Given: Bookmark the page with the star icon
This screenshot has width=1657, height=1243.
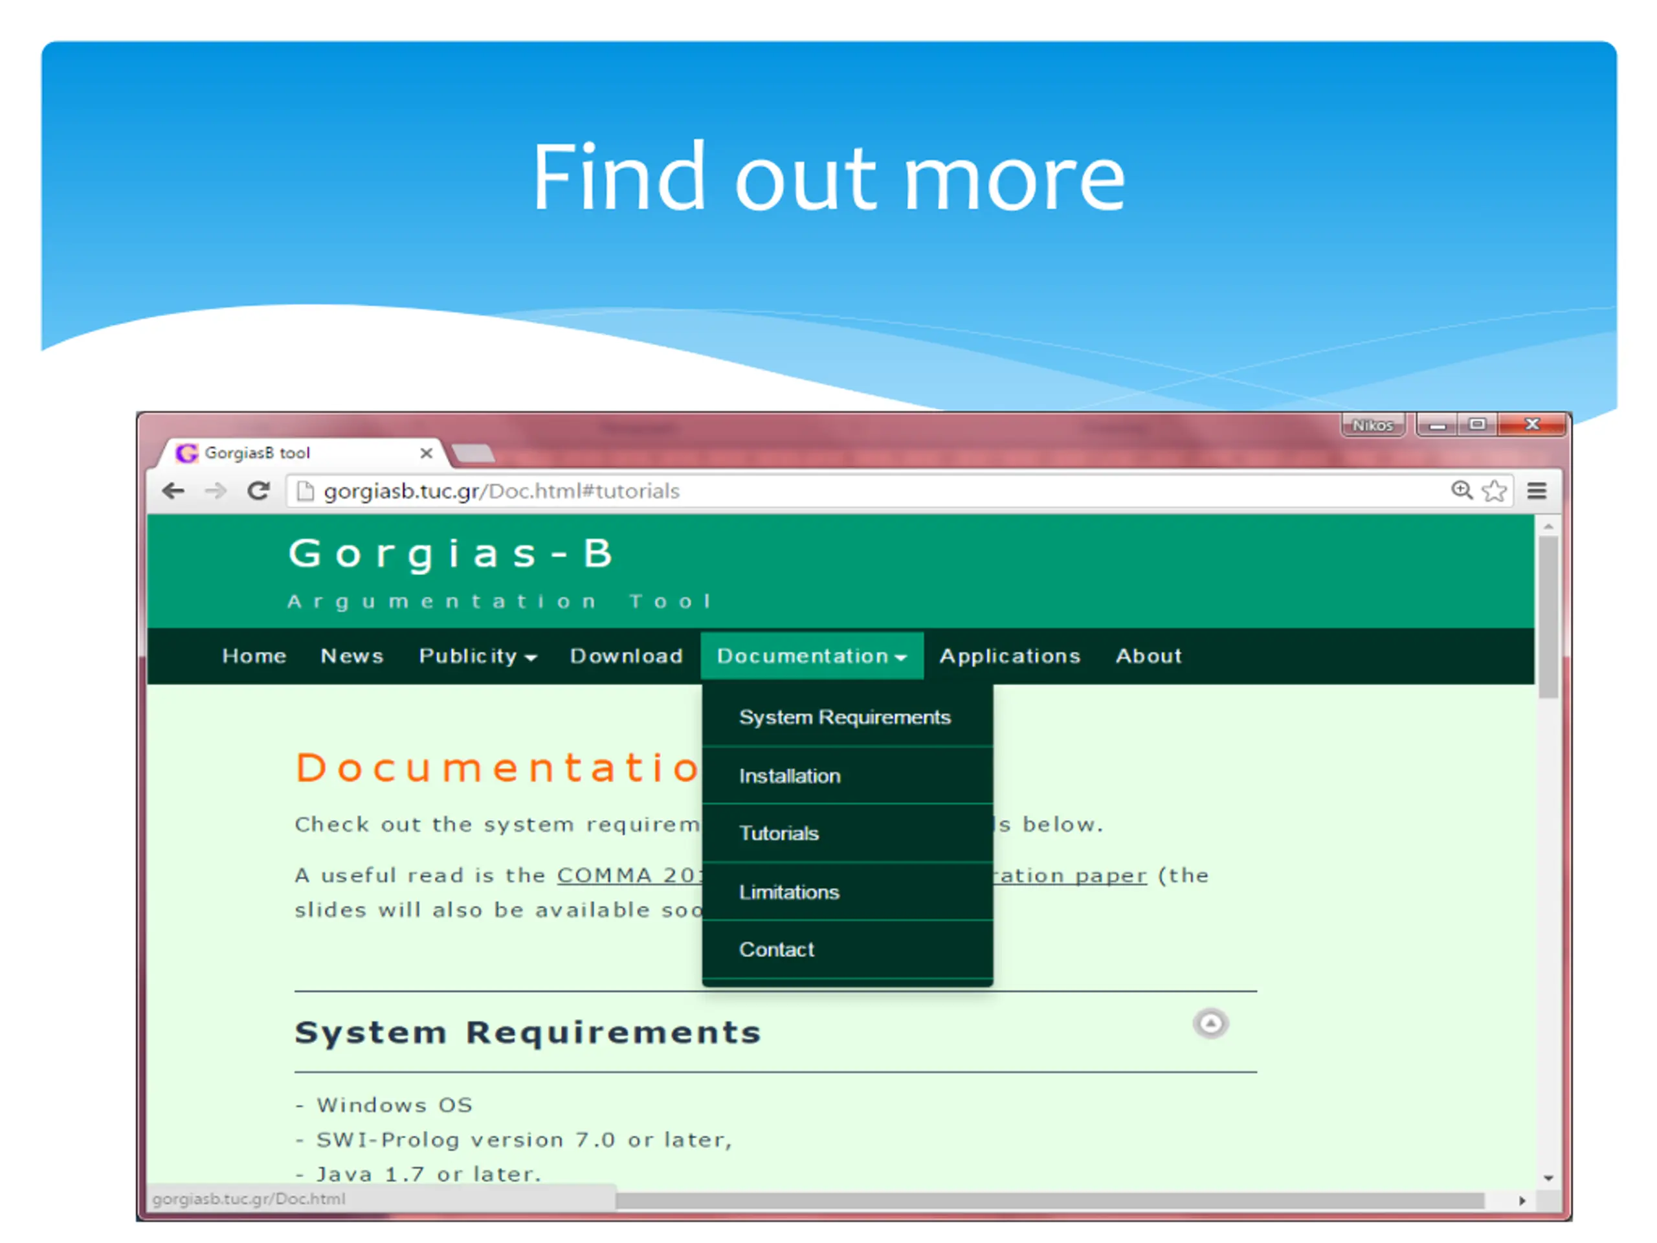Looking at the screenshot, I should click(1495, 491).
